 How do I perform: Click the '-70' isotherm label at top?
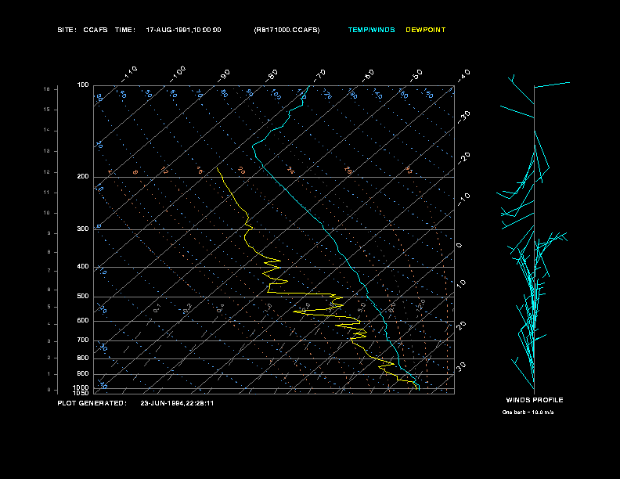click(x=319, y=76)
